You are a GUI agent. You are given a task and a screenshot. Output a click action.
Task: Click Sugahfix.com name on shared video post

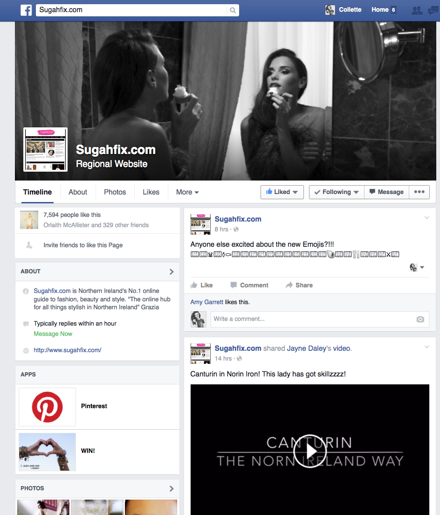(x=238, y=348)
